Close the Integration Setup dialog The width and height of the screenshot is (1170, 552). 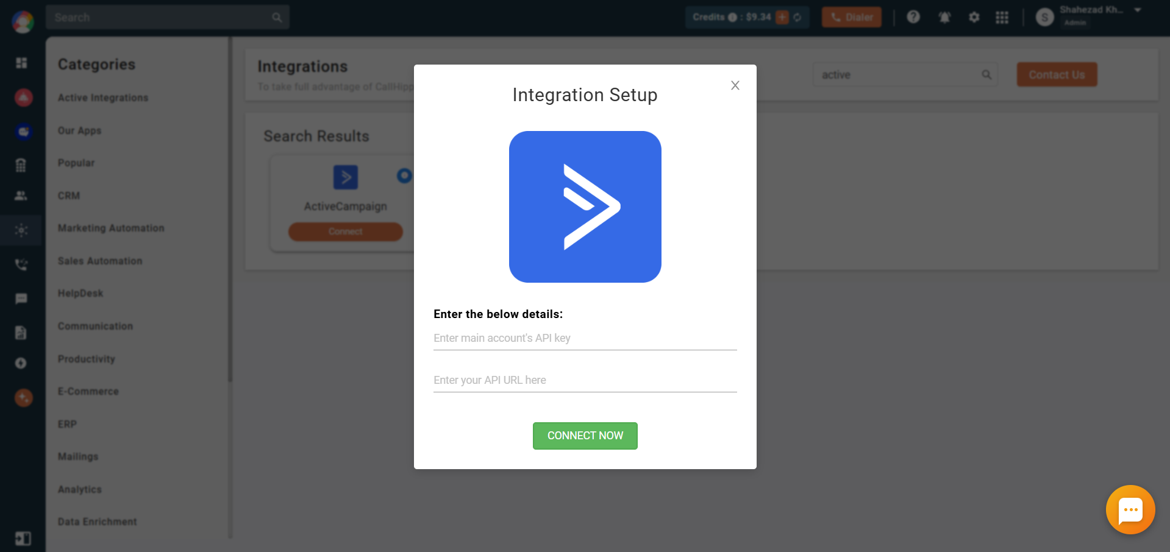pyautogui.click(x=735, y=85)
